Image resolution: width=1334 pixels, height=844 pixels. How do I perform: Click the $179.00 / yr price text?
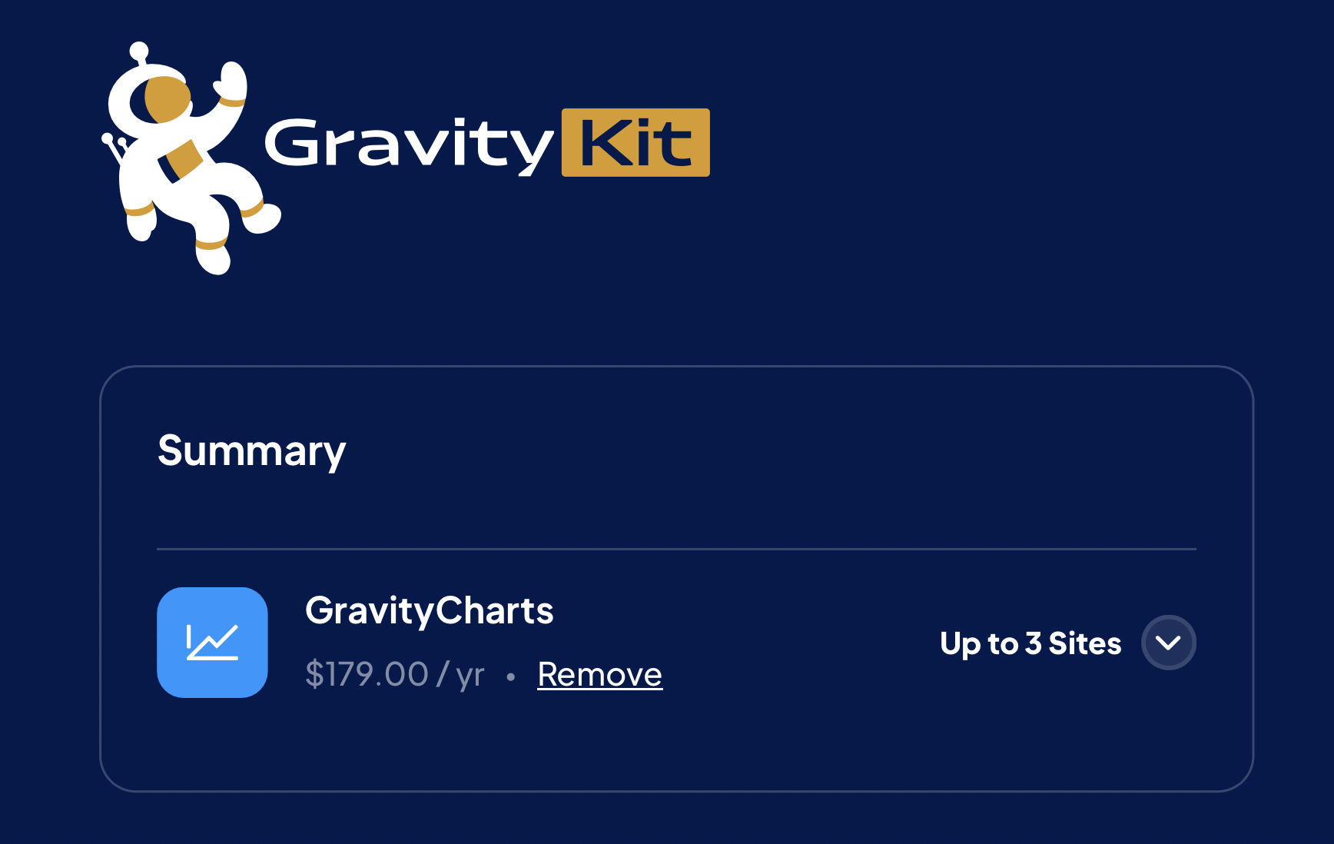394,675
